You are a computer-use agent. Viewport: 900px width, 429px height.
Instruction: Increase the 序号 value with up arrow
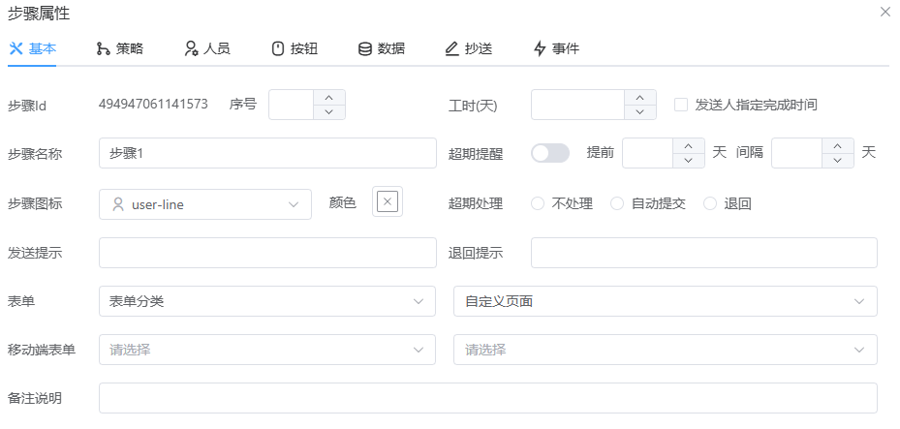[329, 97]
